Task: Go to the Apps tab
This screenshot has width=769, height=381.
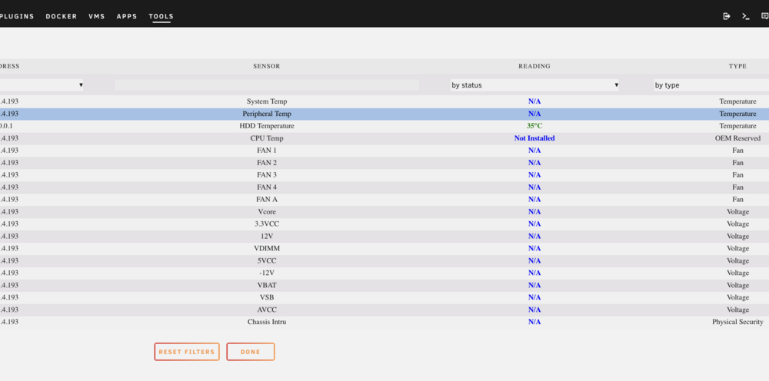Action: coord(127,16)
